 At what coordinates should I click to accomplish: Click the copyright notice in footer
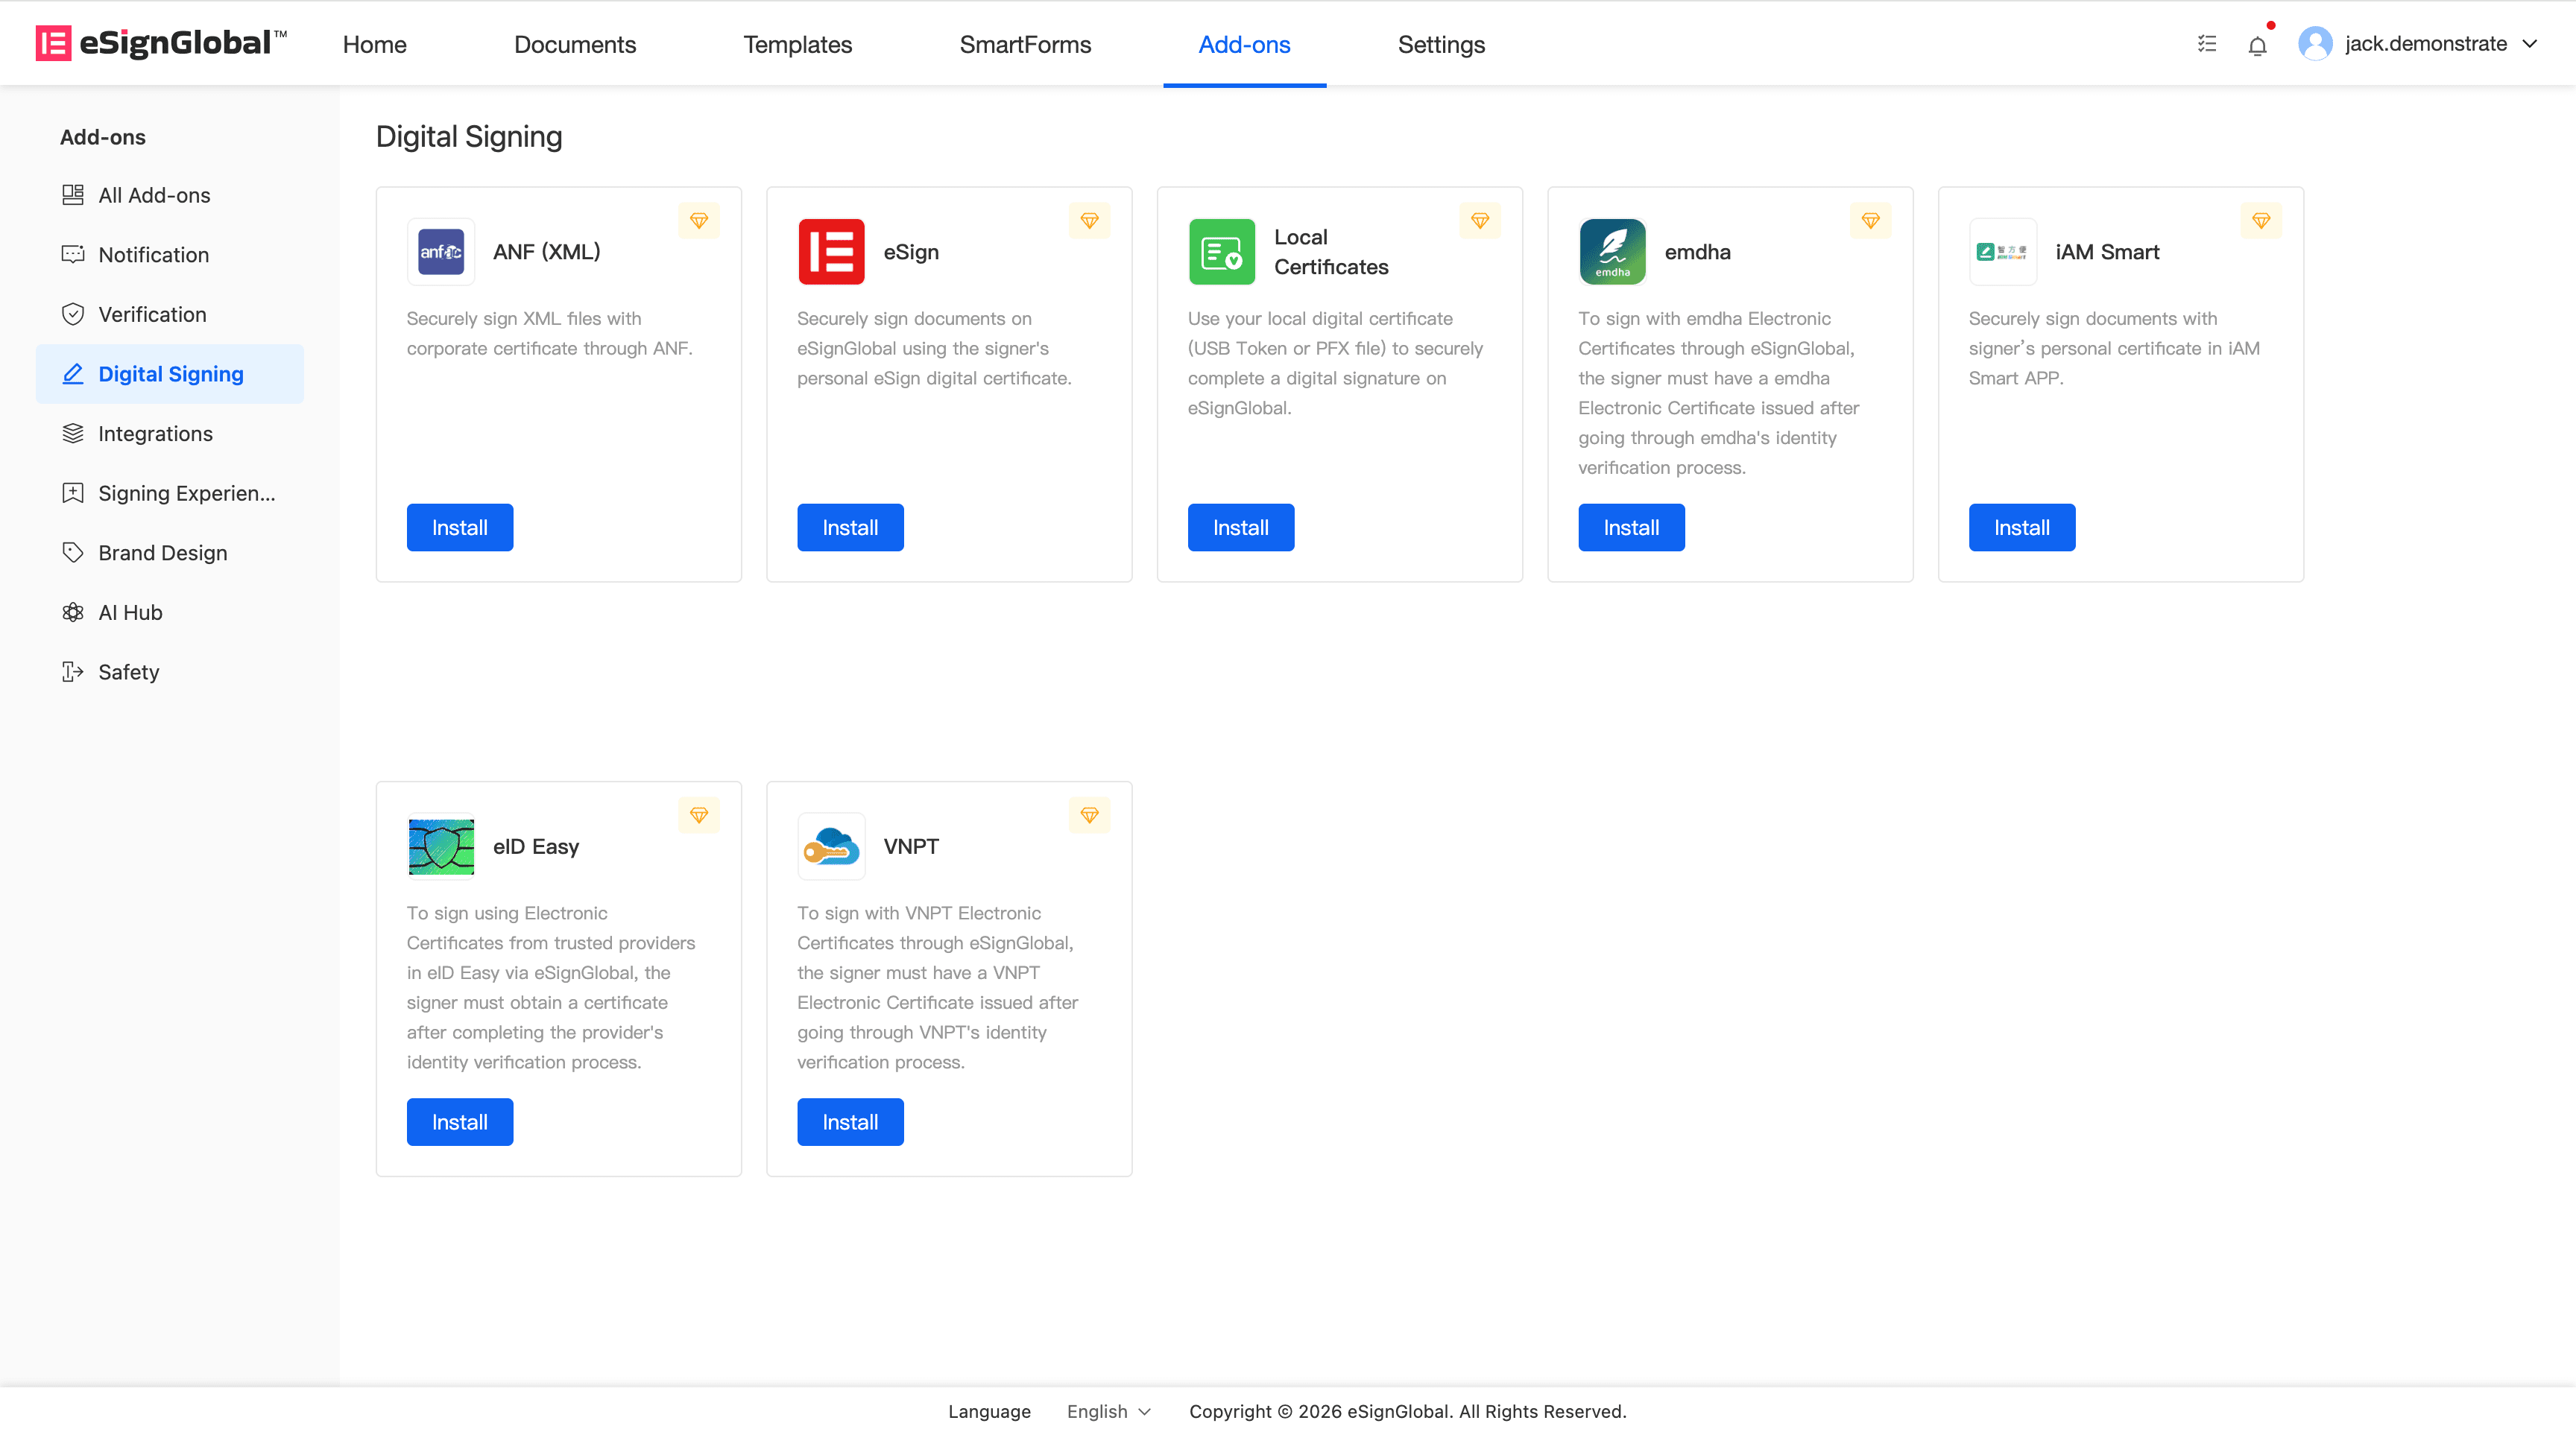[1407, 1411]
